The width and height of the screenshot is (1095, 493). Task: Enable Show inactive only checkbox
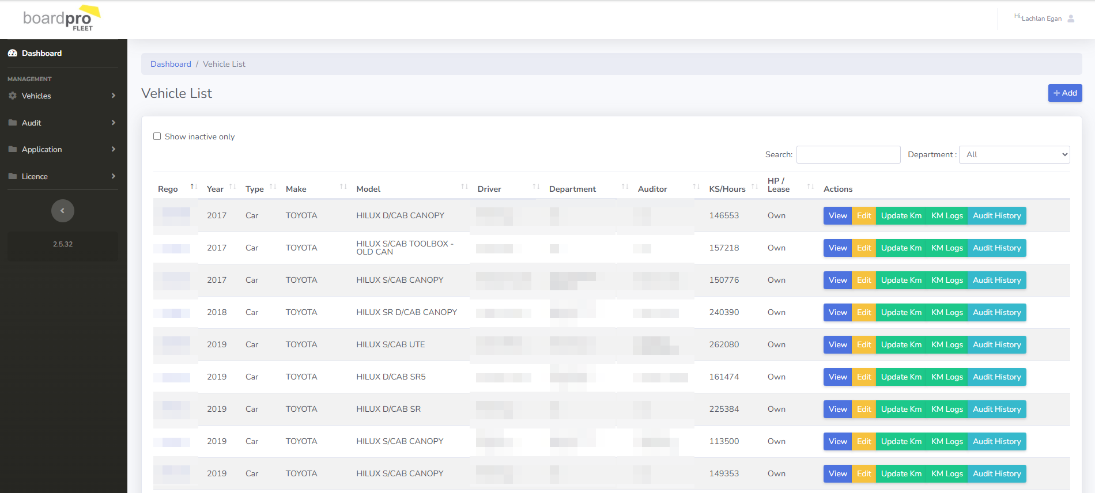point(157,136)
